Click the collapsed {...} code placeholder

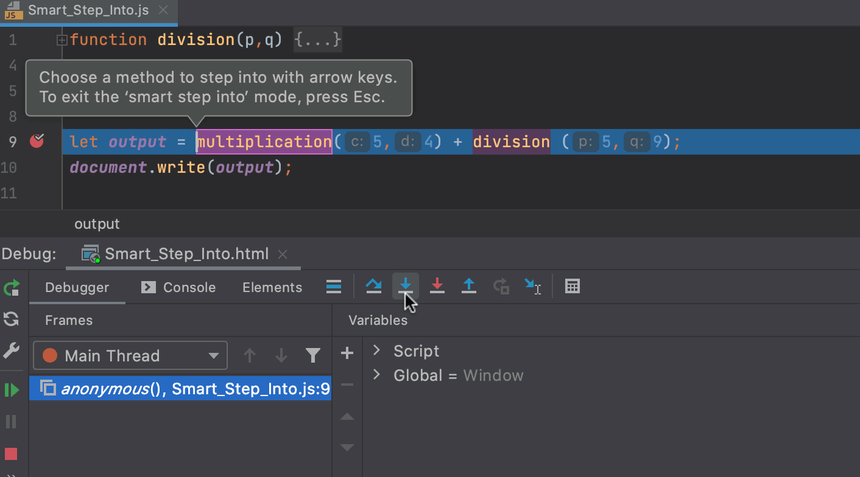coord(317,40)
